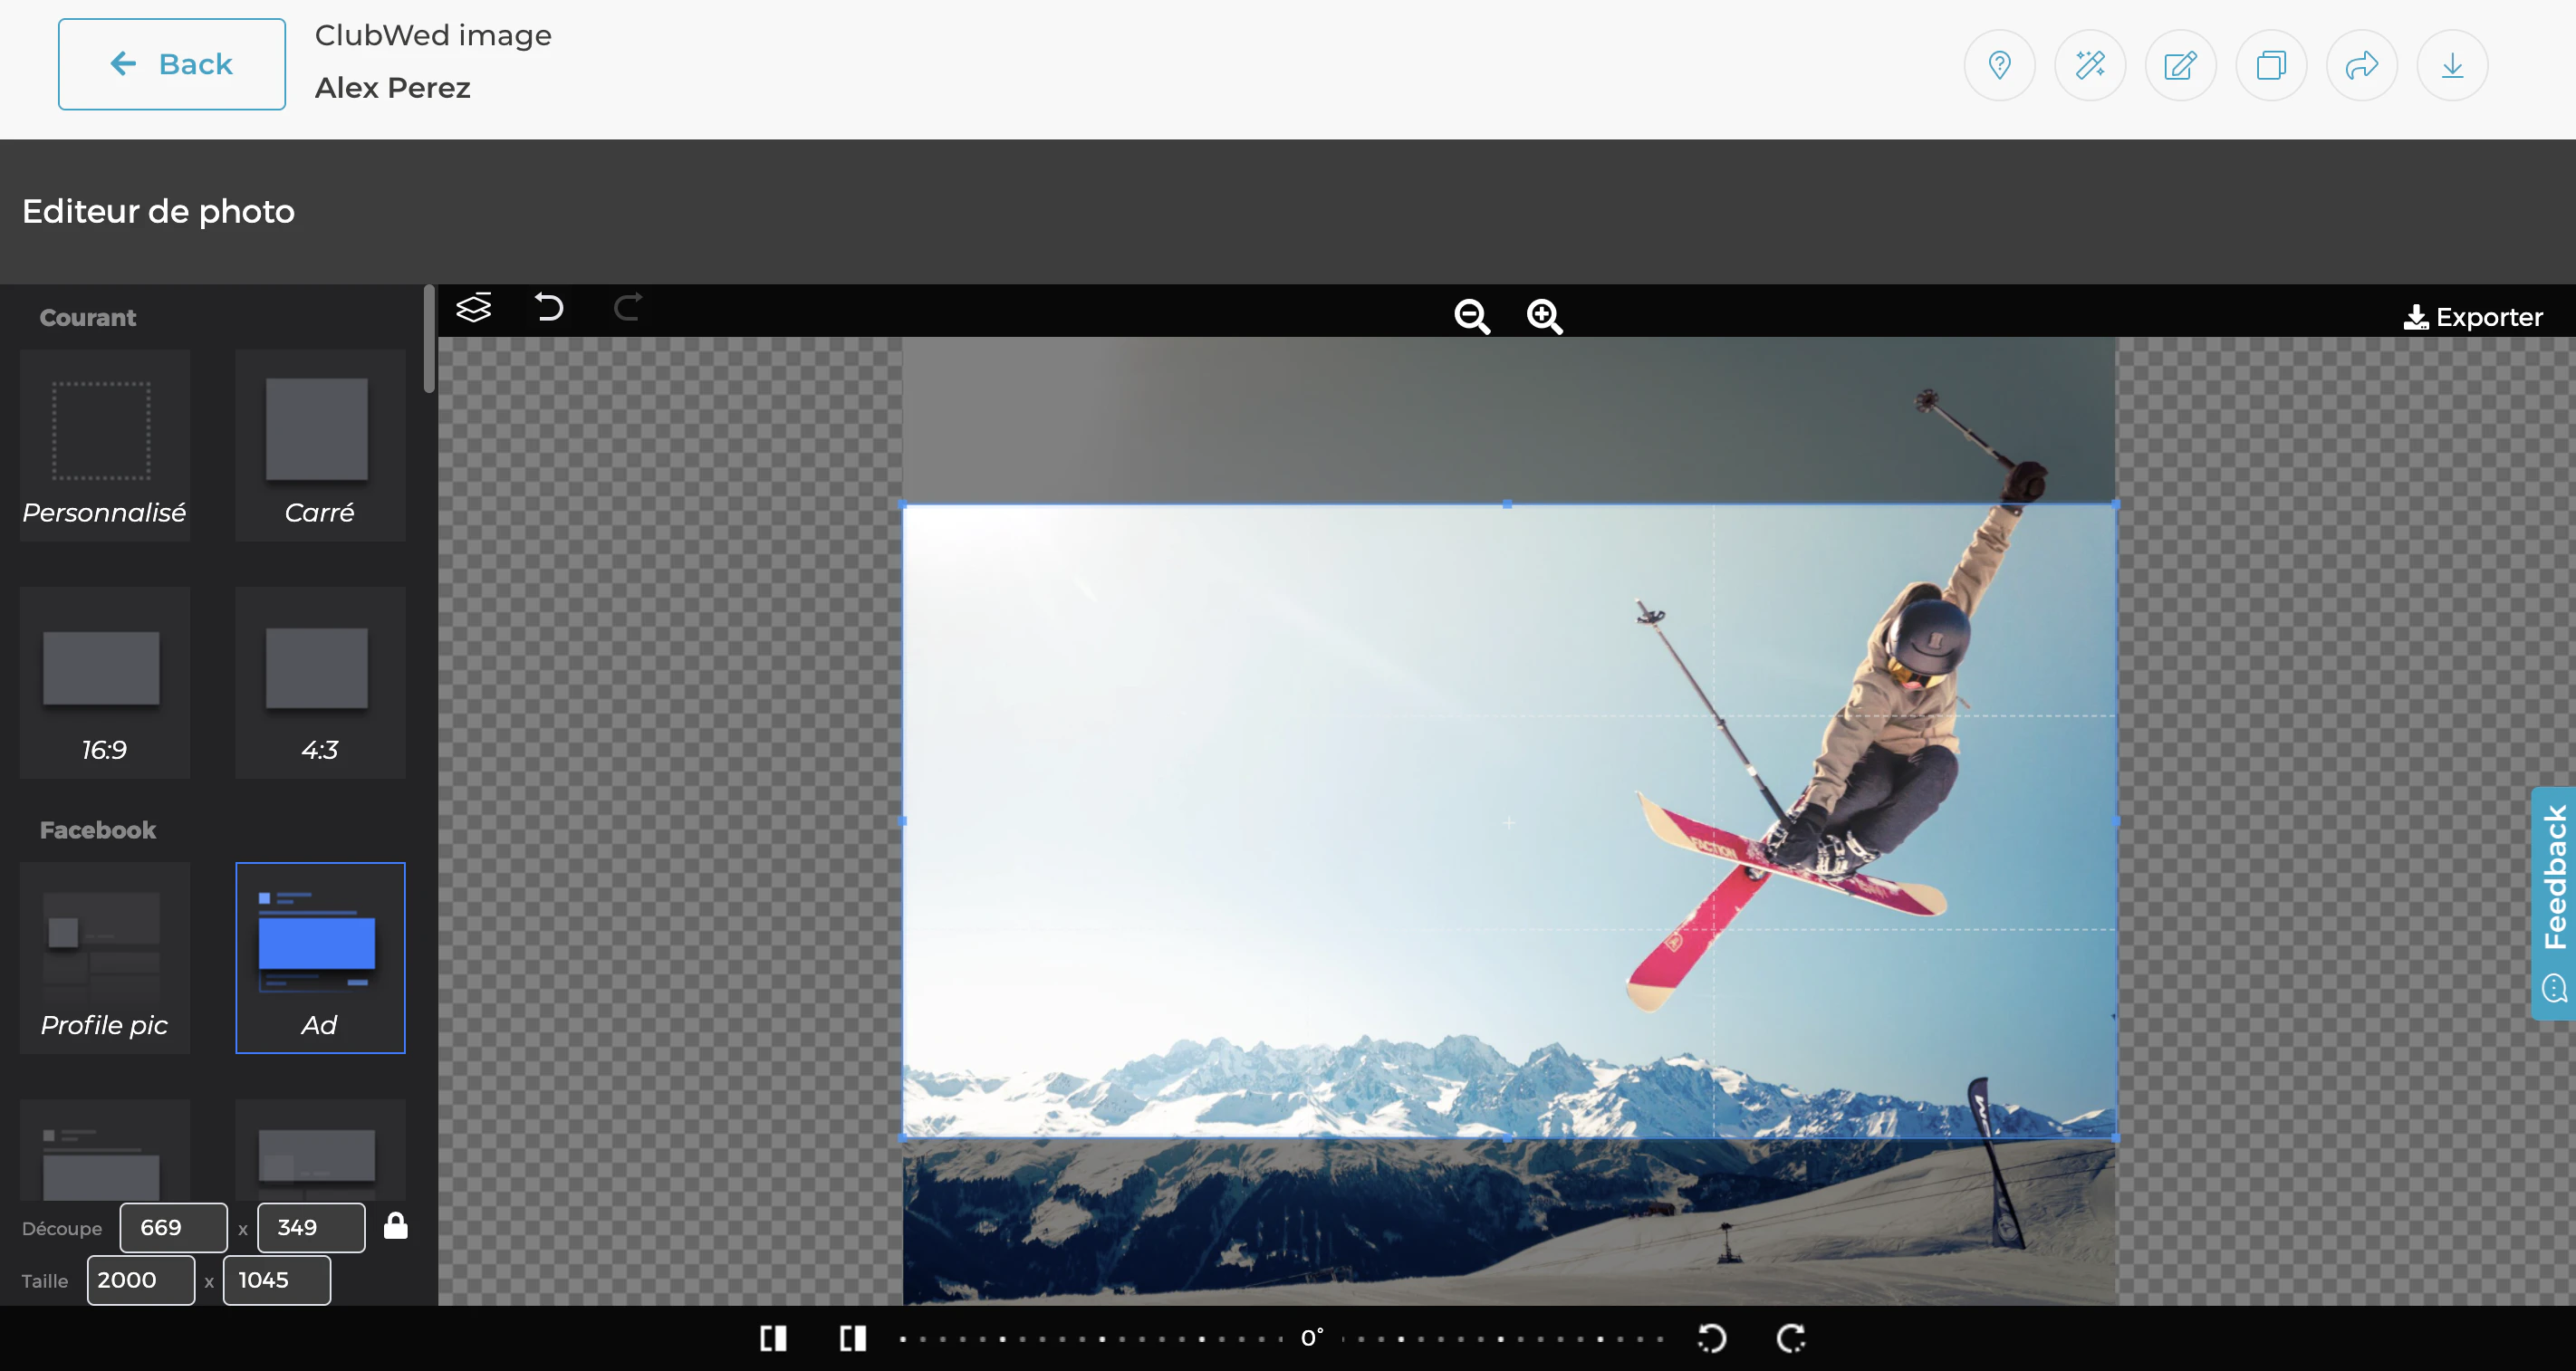Zoom out of the canvas
The image size is (2576, 1371).
[1470, 316]
